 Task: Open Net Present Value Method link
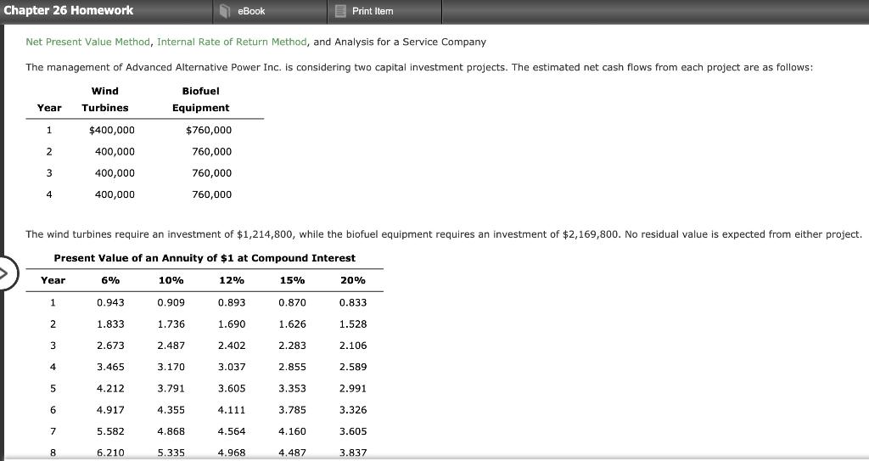tap(87, 42)
